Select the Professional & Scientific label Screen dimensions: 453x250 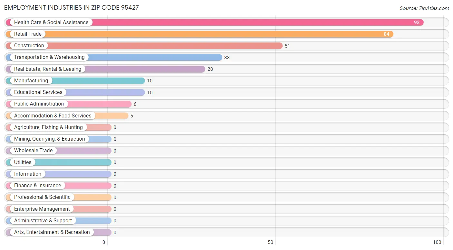point(42,197)
